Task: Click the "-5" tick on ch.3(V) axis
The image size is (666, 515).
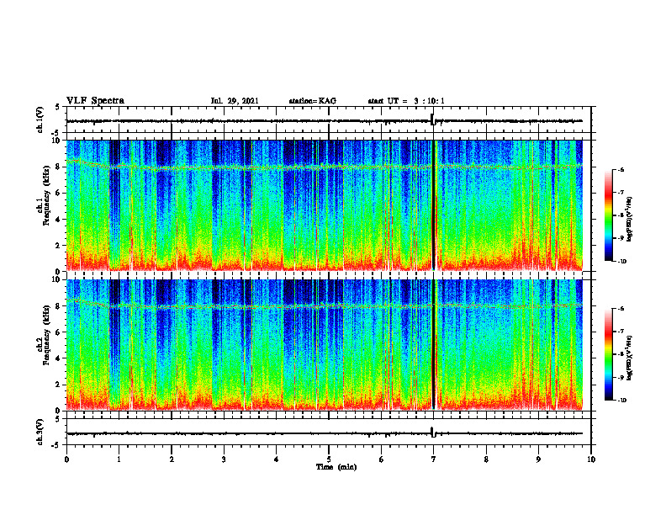Action: [56, 445]
